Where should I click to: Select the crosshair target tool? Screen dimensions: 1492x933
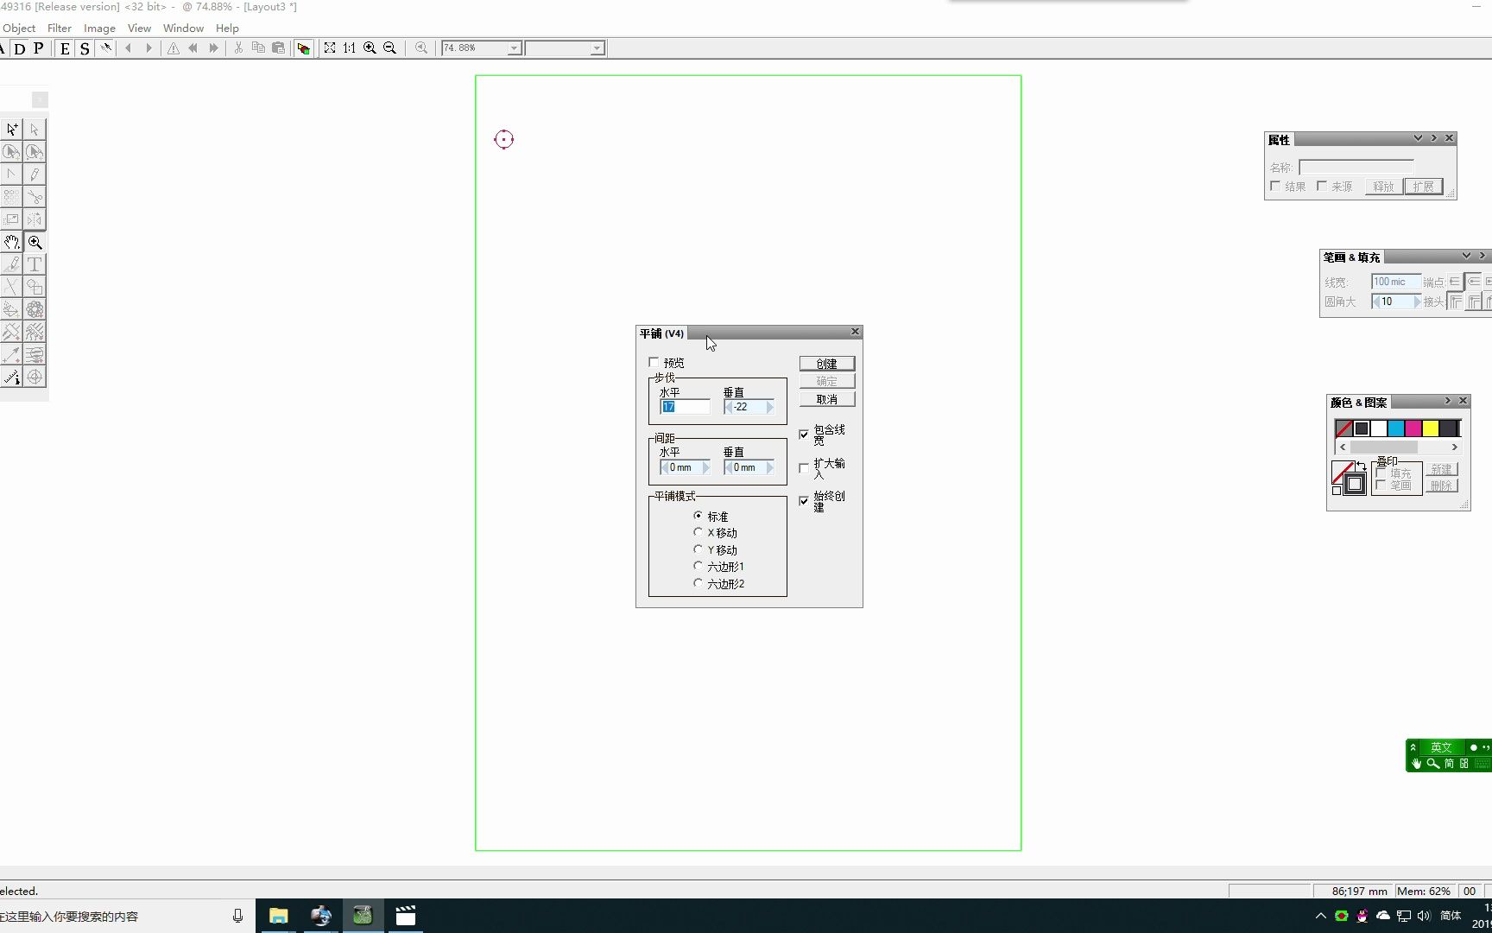35,377
